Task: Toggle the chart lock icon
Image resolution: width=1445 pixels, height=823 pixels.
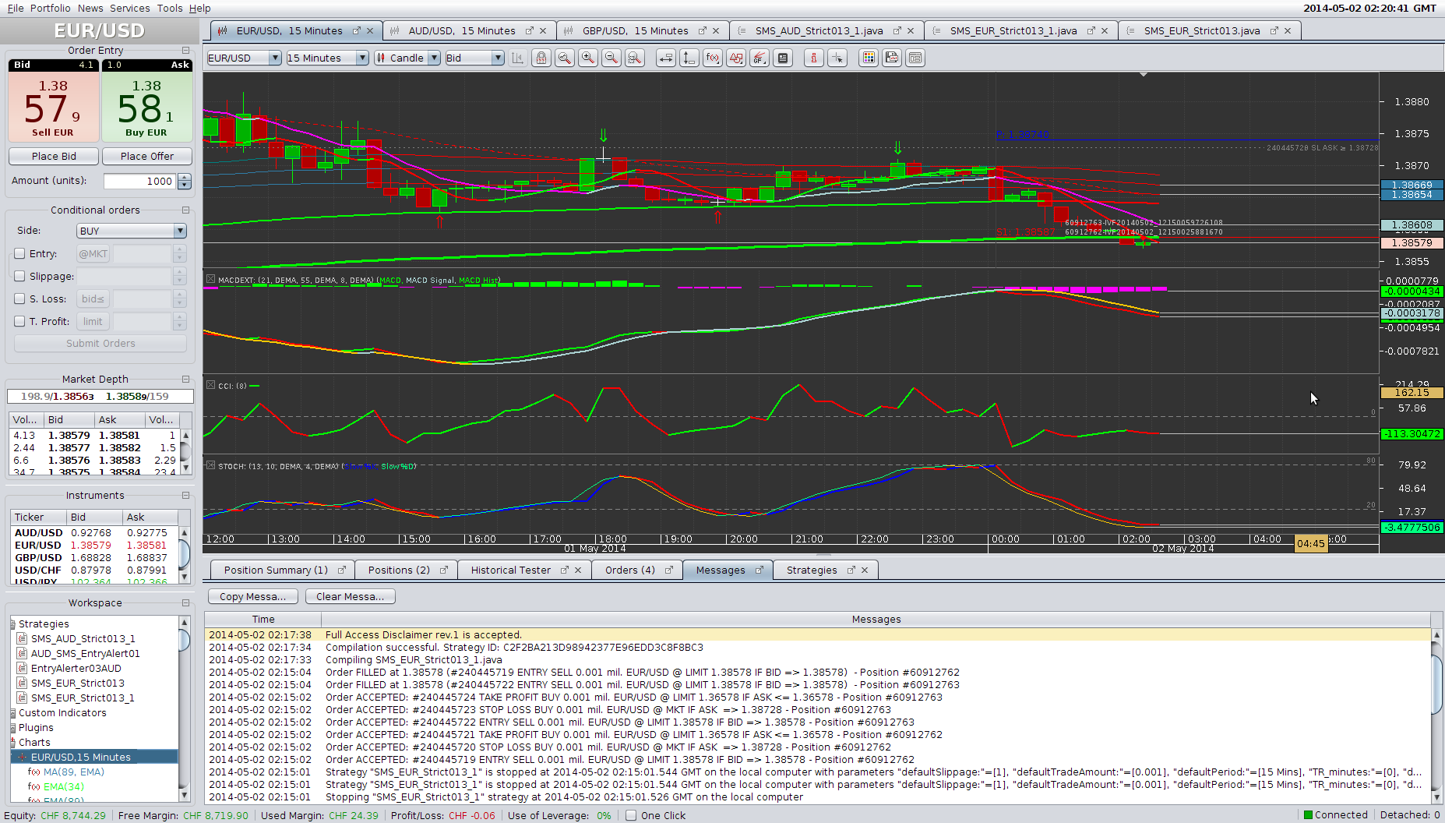Action: [x=541, y=58]
